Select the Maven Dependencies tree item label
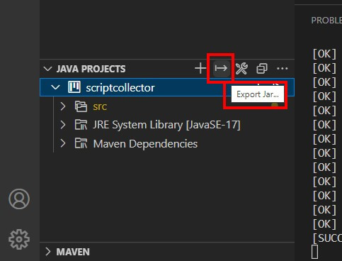342x261 pixels. (145, 144)
